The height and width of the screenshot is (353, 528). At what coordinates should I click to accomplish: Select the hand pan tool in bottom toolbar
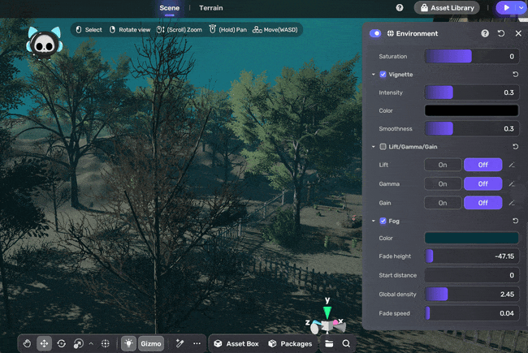27,343
